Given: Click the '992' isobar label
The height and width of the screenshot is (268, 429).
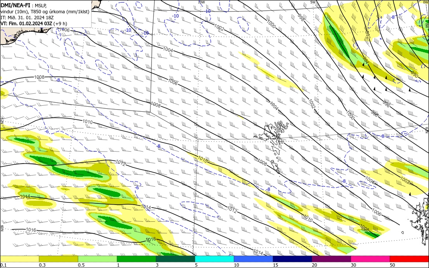Looking at the screenshot, I should [368, 34].
